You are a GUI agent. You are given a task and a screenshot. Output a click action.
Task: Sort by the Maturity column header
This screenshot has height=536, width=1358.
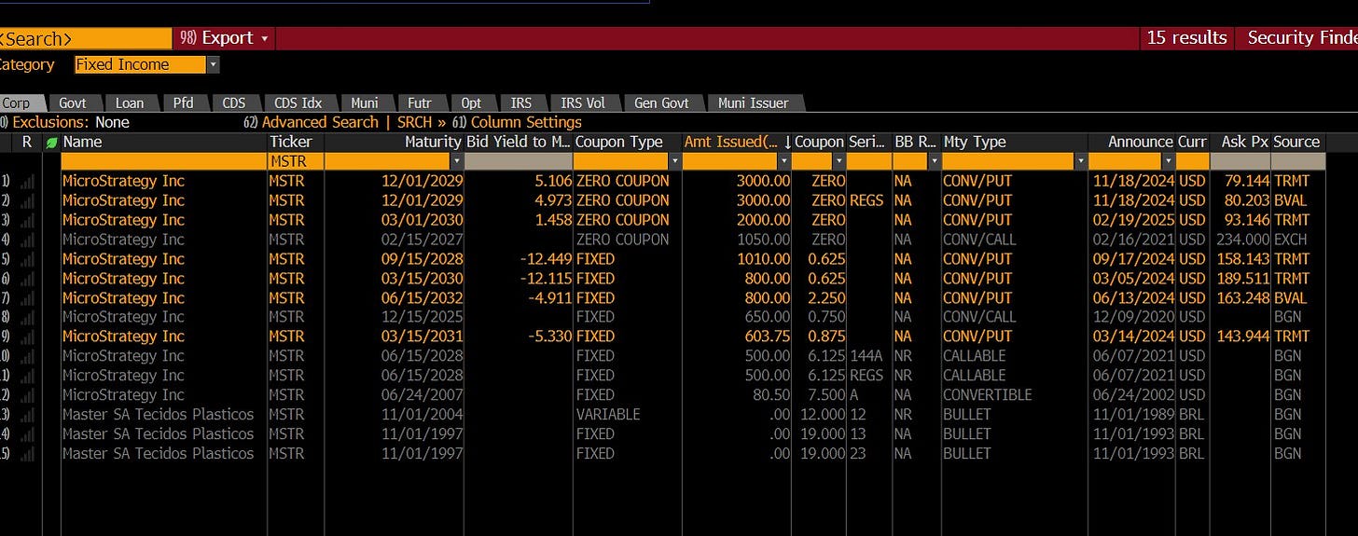(433, 142)
